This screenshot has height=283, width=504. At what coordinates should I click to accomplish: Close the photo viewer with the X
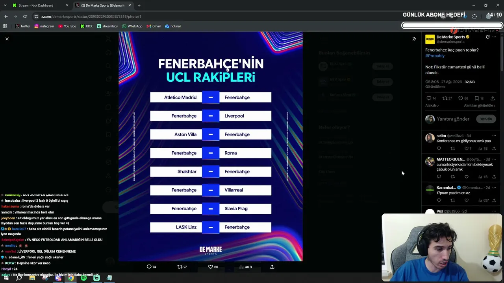(7, 39)
